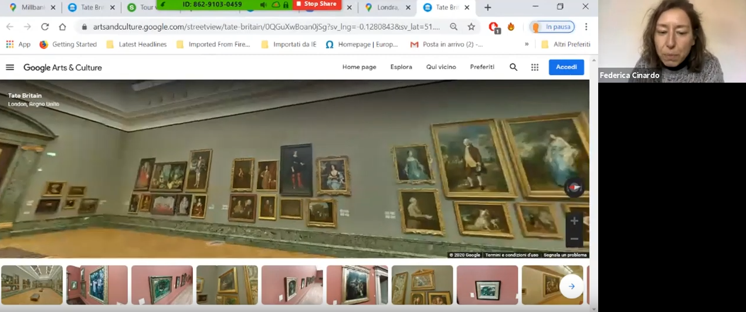Click the Termini e condizioni d'uso link
Screen dimensions: 746x312
511,255
